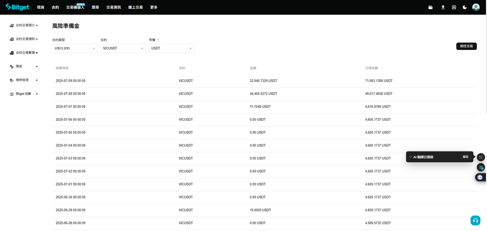Open 現貨 in the top navigation
The height and width of the screenshot is (231, 487).
[41, 7]
